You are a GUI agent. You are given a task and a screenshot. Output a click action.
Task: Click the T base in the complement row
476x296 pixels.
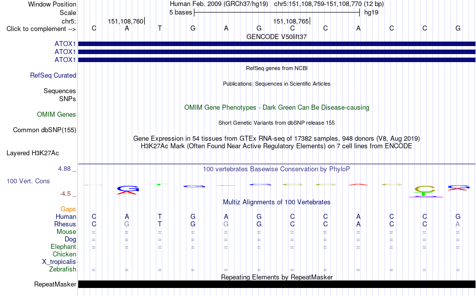(x=160, y=28)
